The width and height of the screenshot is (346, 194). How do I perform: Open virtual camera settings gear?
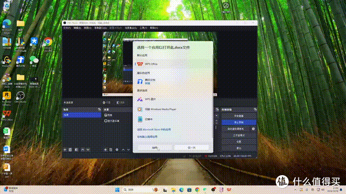pos(254,129)
